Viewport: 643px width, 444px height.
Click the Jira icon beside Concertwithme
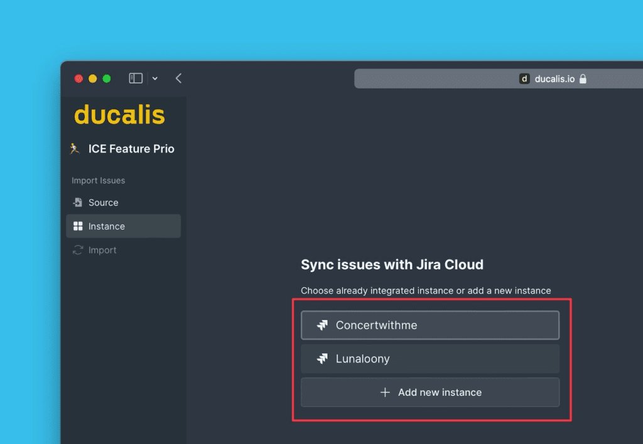point(323,325)
